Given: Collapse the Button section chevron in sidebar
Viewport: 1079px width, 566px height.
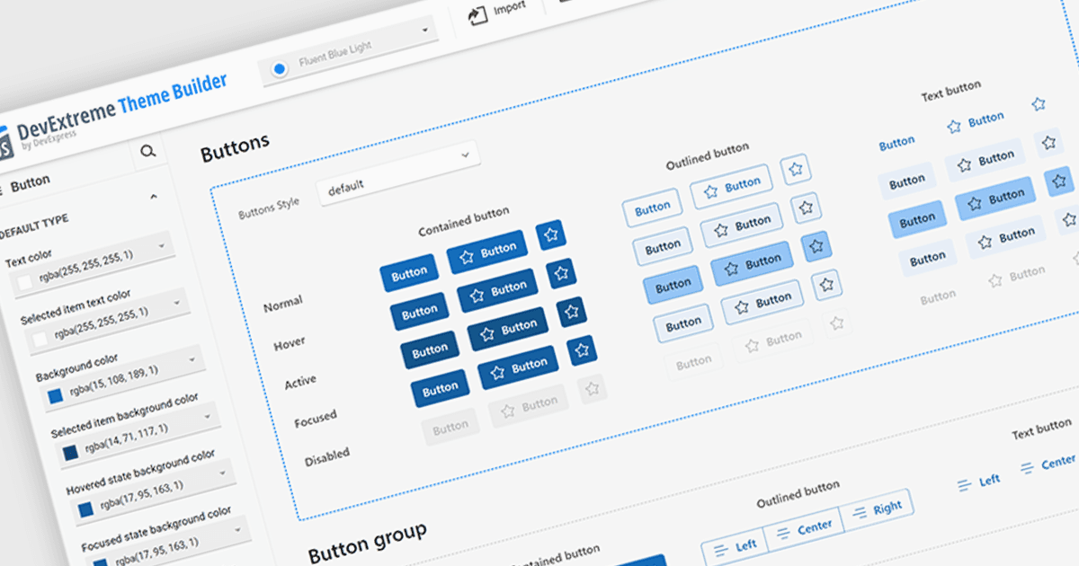Looking at the screenshot, I should coord(154,196).
